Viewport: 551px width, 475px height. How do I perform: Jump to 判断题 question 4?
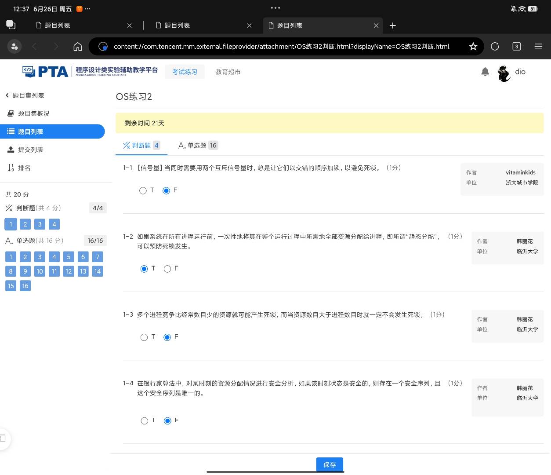(54, 224)
